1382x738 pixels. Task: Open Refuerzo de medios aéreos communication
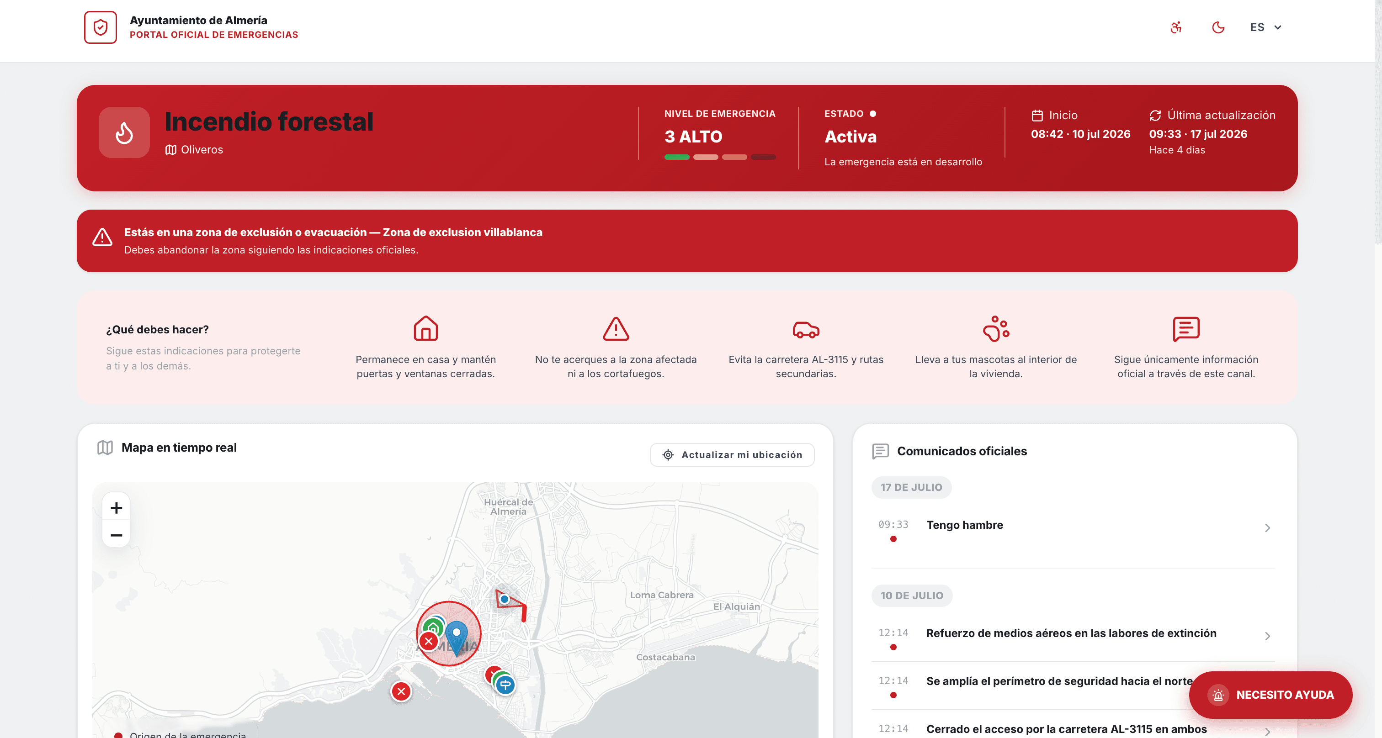click(x=1073, y=637)
